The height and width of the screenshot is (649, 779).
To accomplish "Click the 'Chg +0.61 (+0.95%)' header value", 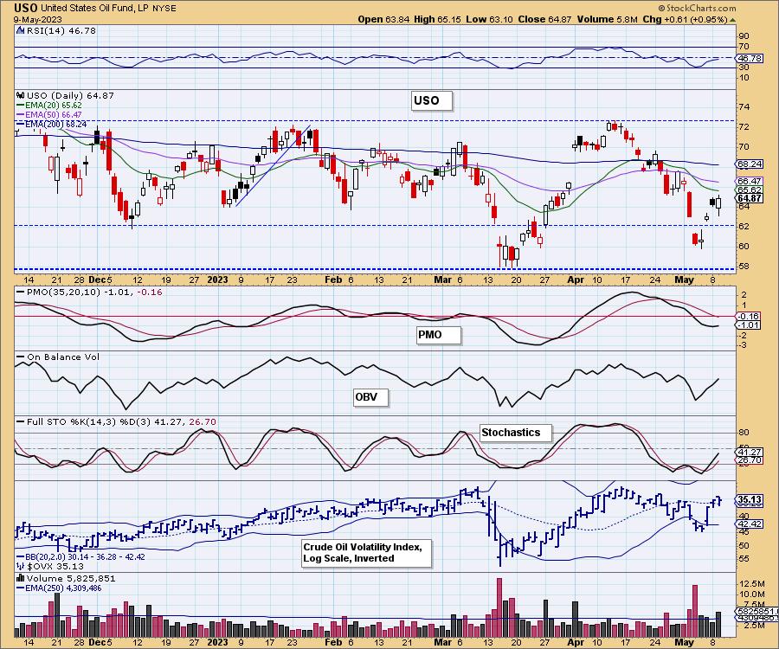I will tap(685, 19).
